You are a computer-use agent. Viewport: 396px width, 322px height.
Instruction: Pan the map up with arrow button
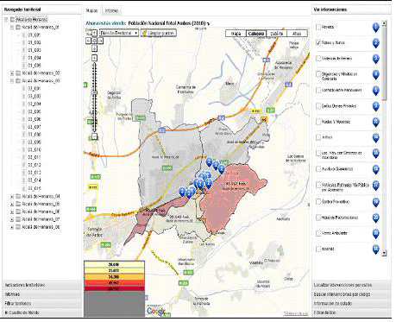(94, 34)
